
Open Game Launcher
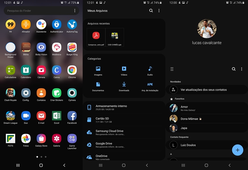pos(72,138)
